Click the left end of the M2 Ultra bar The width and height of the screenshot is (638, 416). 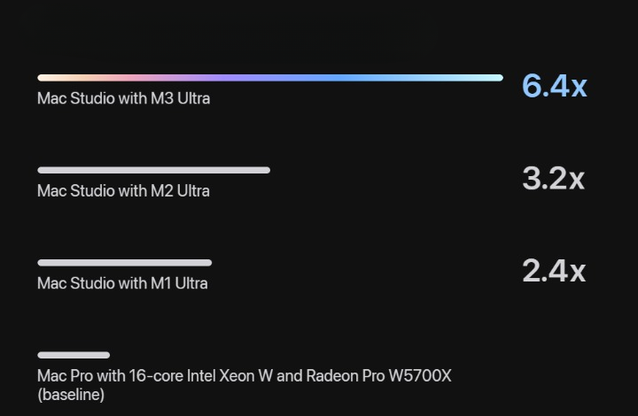tap(41, 170)
